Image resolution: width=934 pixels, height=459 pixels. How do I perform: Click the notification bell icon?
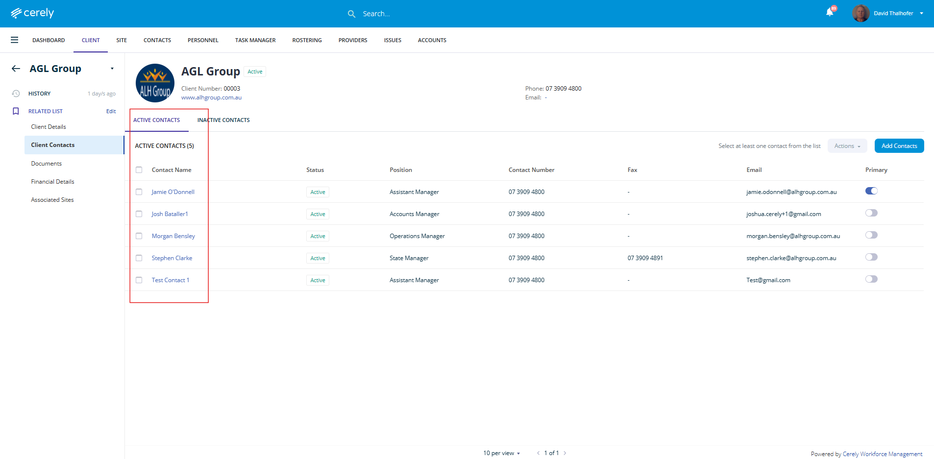click(x=830, y=13)
